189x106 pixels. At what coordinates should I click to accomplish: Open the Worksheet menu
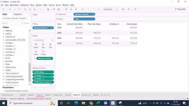pos(14,5)
